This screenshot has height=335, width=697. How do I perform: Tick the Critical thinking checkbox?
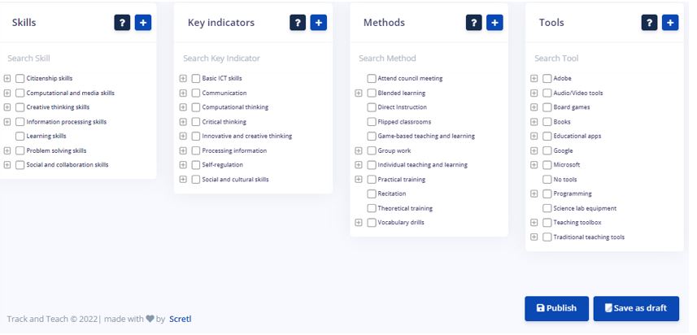click(196, 122)
